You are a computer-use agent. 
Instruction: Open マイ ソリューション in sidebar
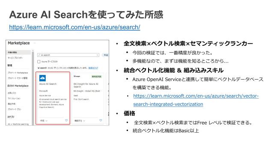(14, 98)
